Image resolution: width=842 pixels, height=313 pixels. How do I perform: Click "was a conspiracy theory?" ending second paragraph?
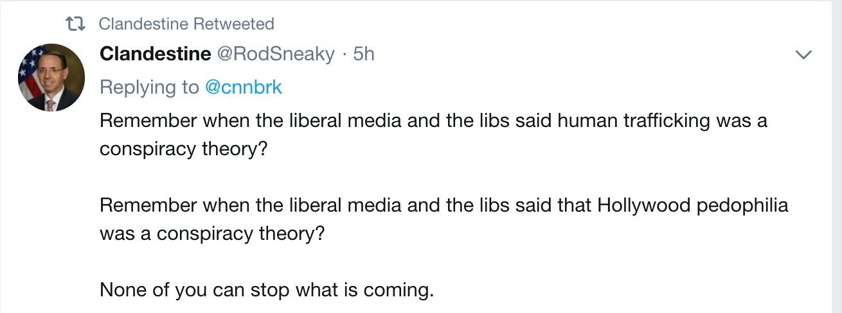point(212,233)
